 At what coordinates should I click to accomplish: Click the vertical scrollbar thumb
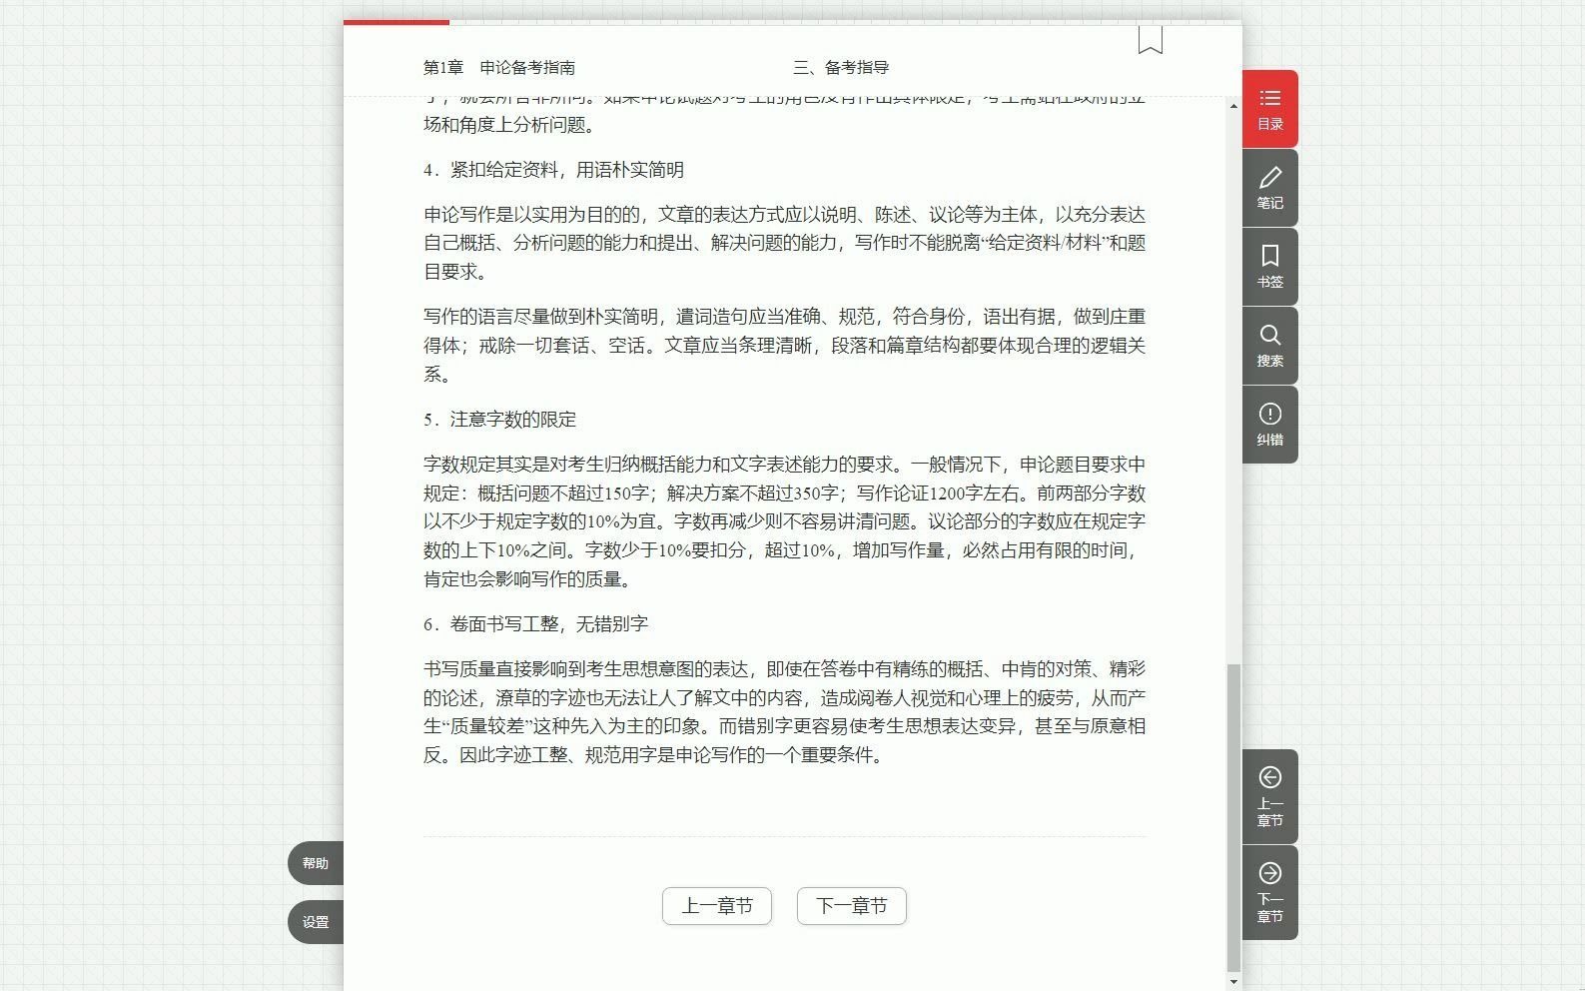[x=1233, y=817]
